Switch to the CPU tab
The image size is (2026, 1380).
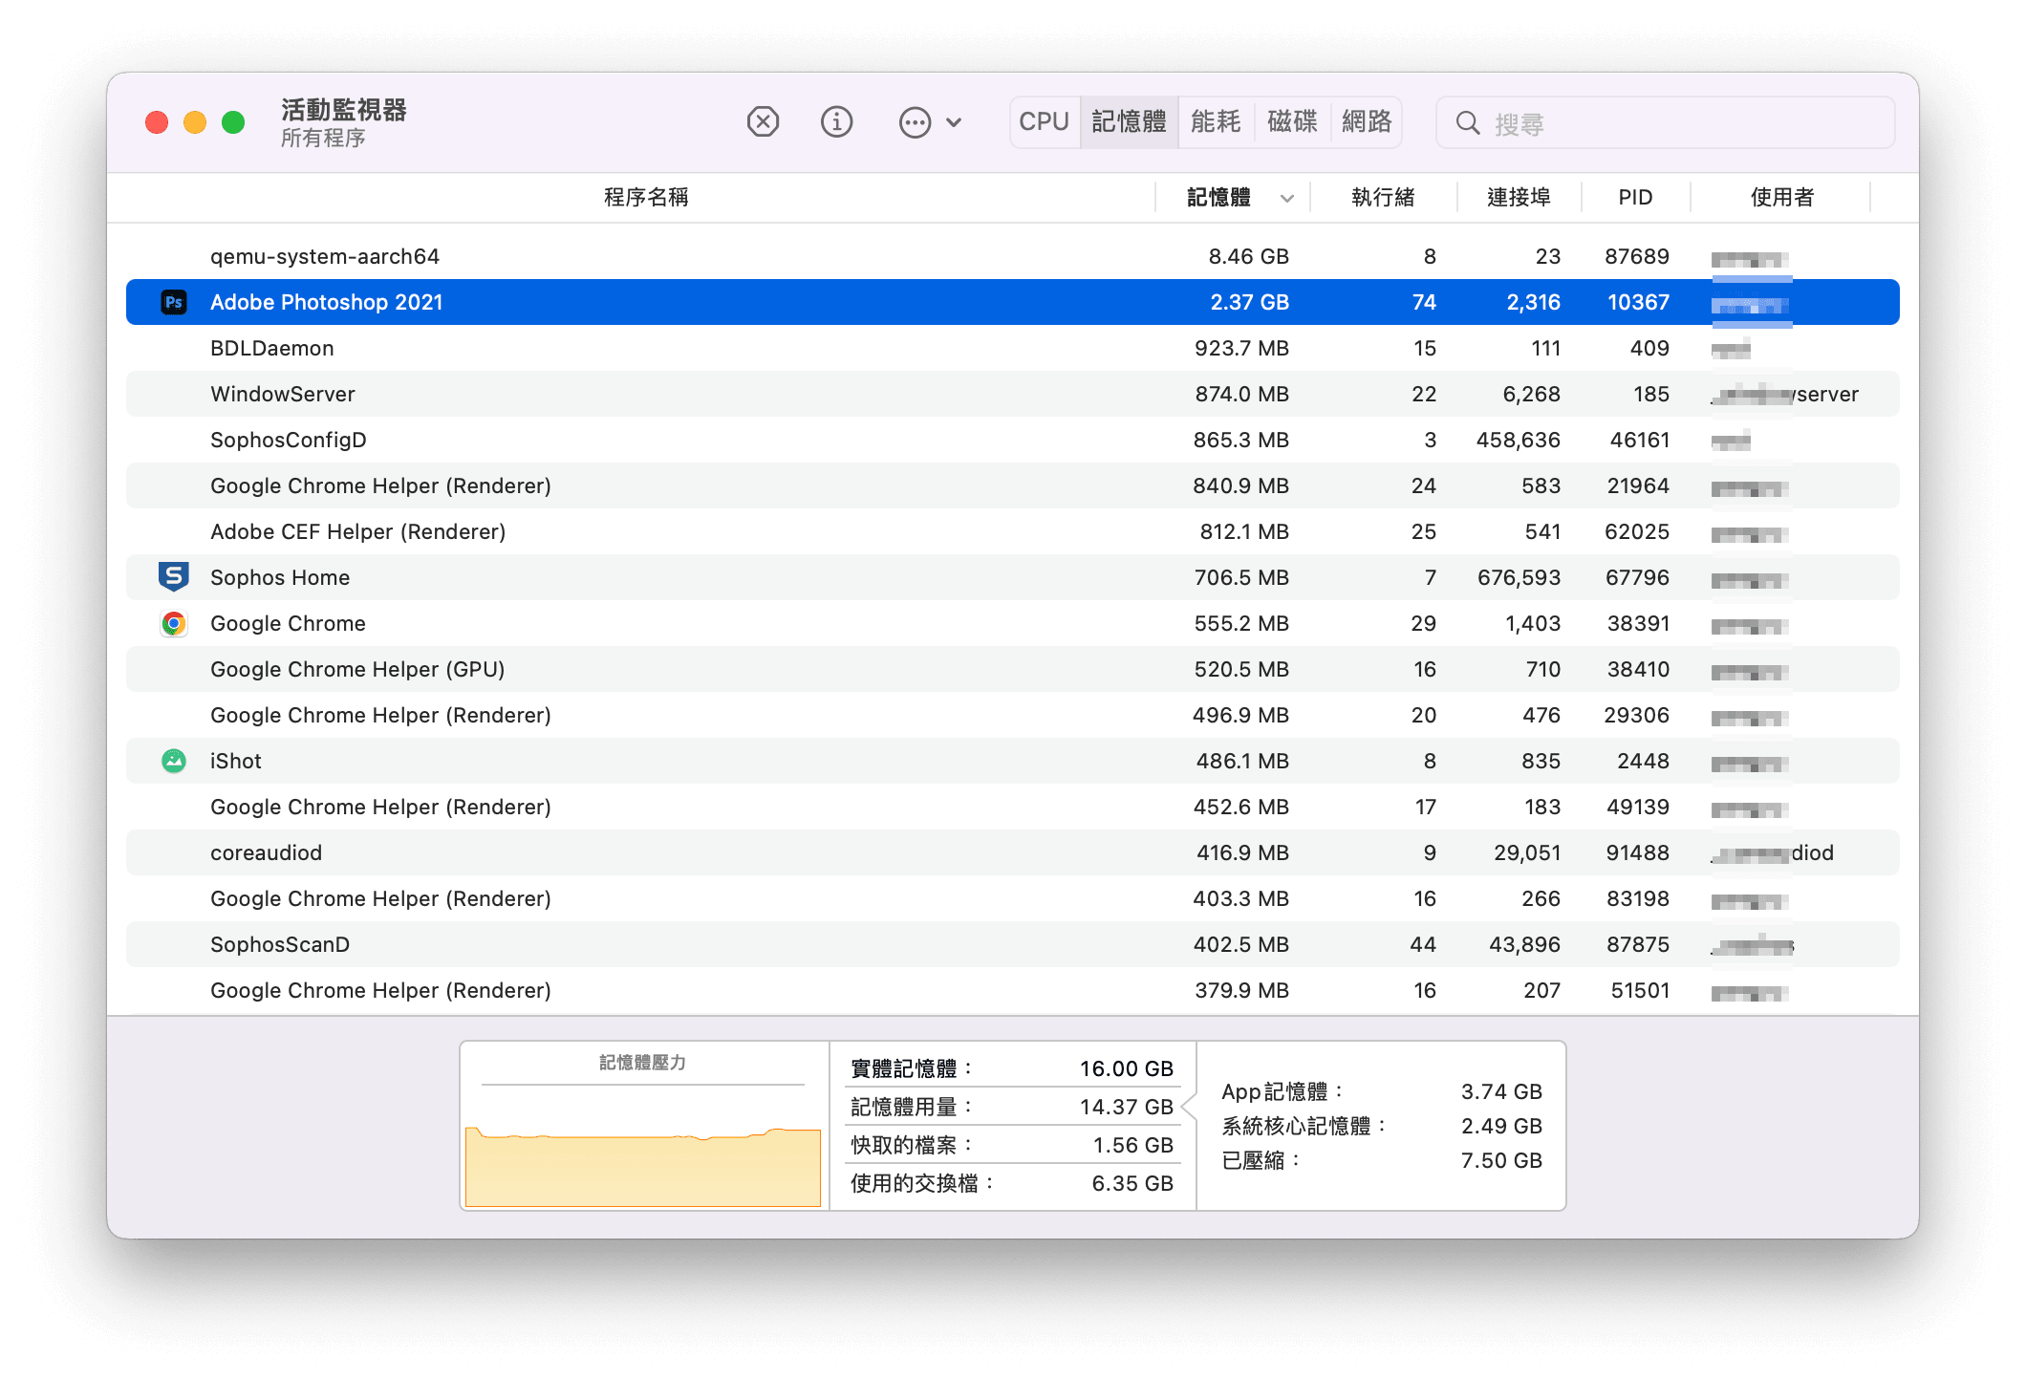(x=1044, y=122)
